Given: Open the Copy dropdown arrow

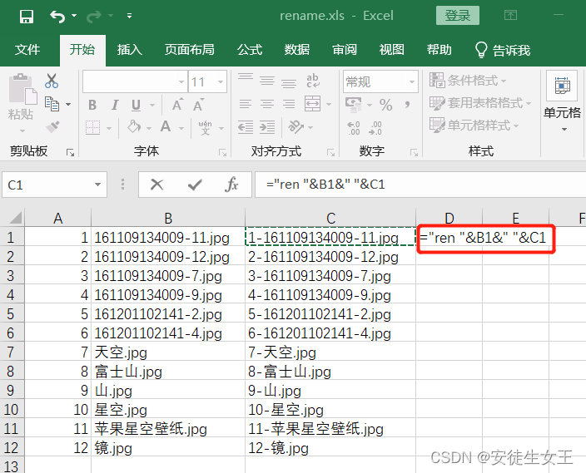Looking at the screenshot, I should point(68,105).
